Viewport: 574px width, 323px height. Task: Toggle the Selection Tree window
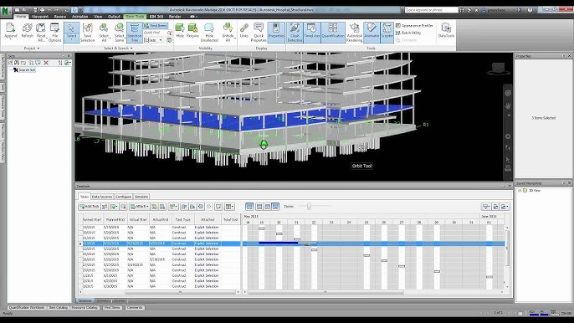pos(135,33)
